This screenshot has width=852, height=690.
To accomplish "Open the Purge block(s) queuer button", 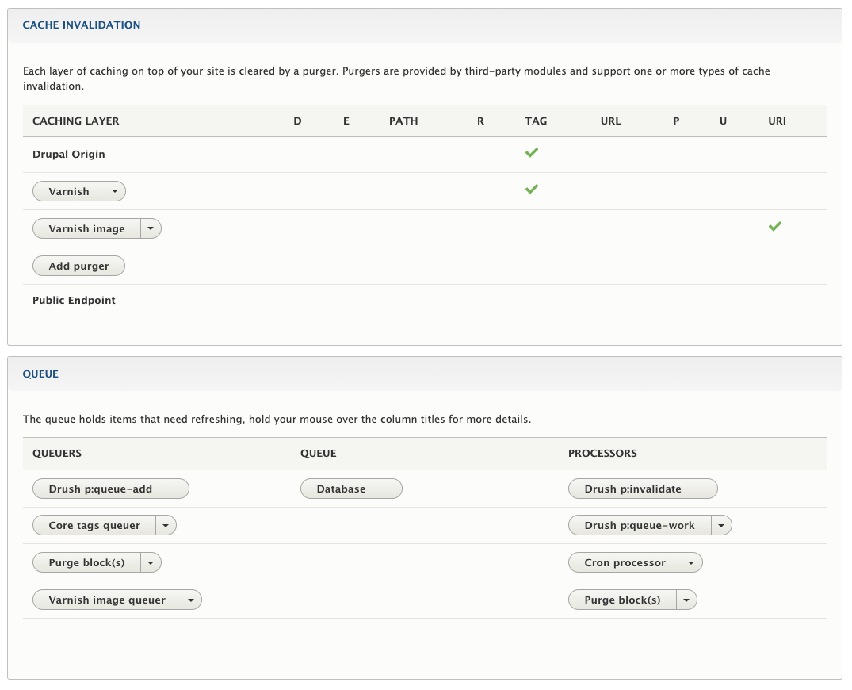I will [87, 563].
